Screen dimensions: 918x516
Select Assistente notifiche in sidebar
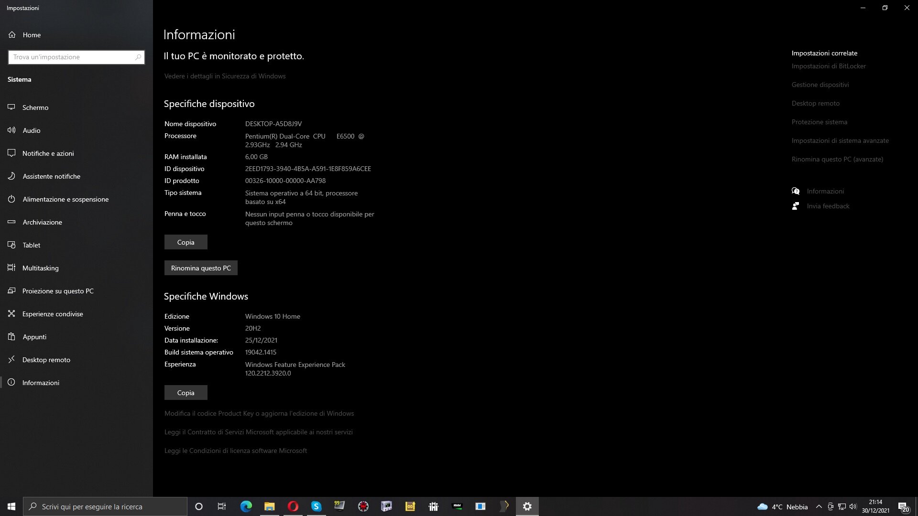click(76, 176)
